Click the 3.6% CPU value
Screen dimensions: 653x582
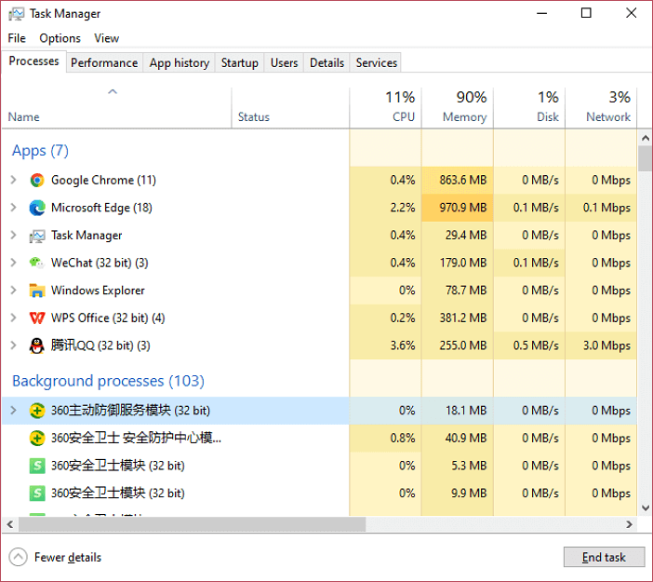pyautogui.click(x=402, y=345)
